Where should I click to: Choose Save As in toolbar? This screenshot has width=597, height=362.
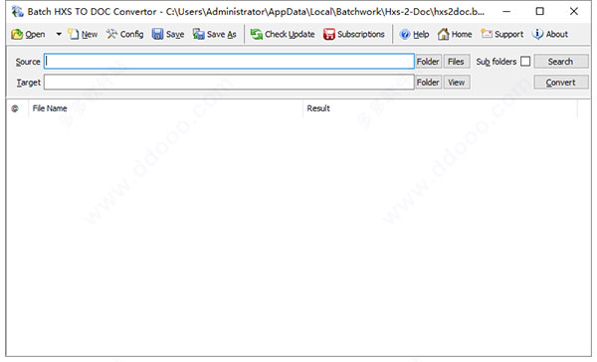(214, 34)
